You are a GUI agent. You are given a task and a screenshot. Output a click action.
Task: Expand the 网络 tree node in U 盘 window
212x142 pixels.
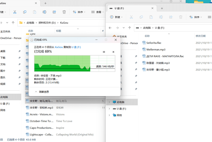(110, 115)
